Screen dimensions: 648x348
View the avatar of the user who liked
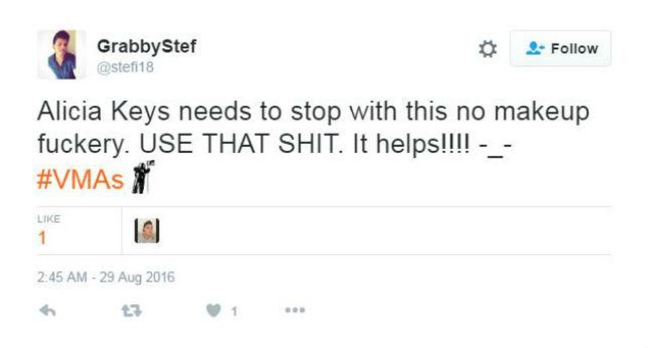[x=147, y=230]
